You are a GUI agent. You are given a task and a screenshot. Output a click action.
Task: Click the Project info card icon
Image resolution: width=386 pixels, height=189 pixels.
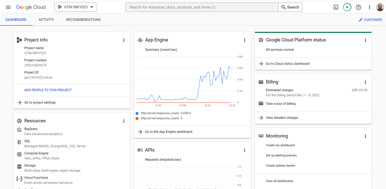[x=19, y=40]
